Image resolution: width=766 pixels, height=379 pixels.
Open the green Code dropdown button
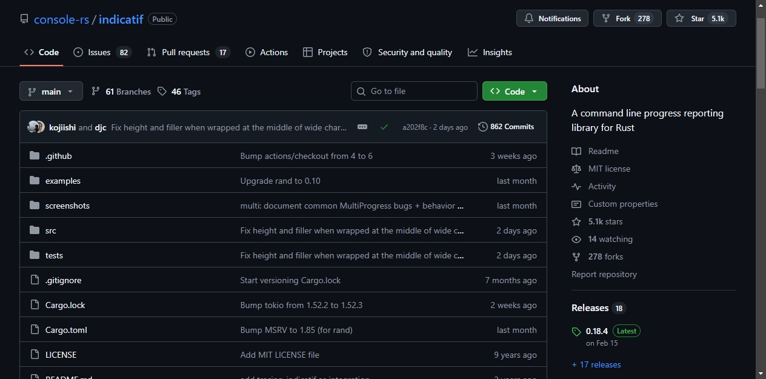[x=515, y=91]
